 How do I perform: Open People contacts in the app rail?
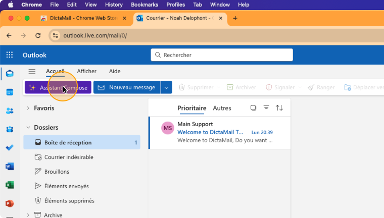click(x=10, y=111)
